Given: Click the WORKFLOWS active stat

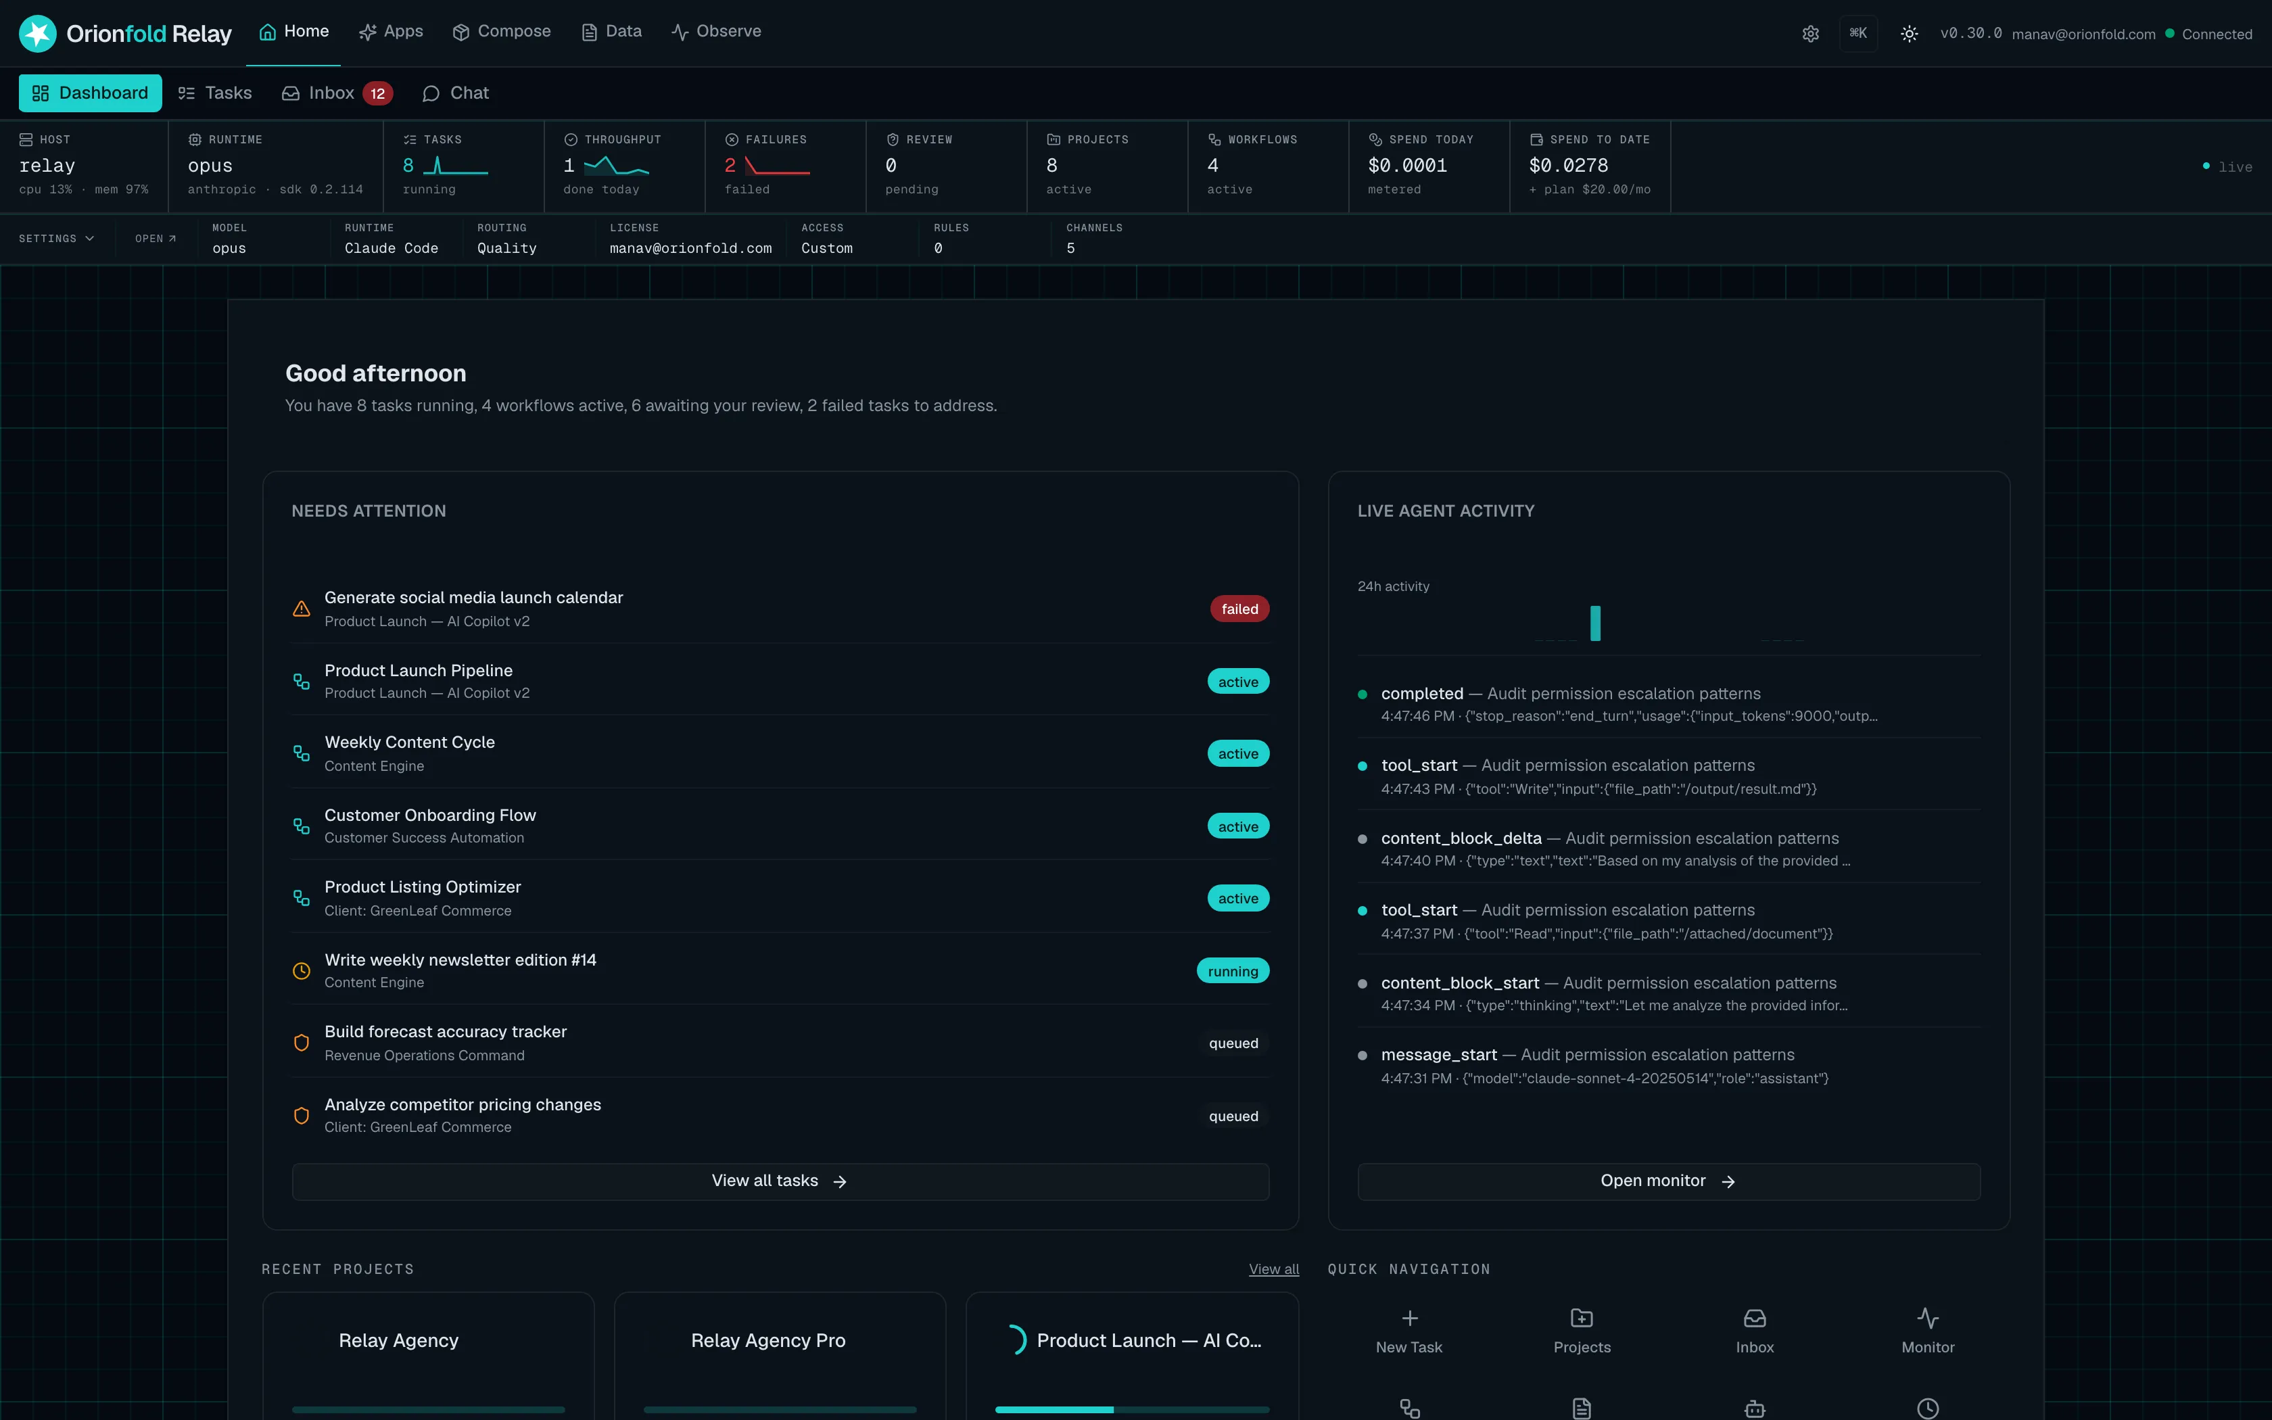Looking at the screenshot, I should pos(1267,165).
